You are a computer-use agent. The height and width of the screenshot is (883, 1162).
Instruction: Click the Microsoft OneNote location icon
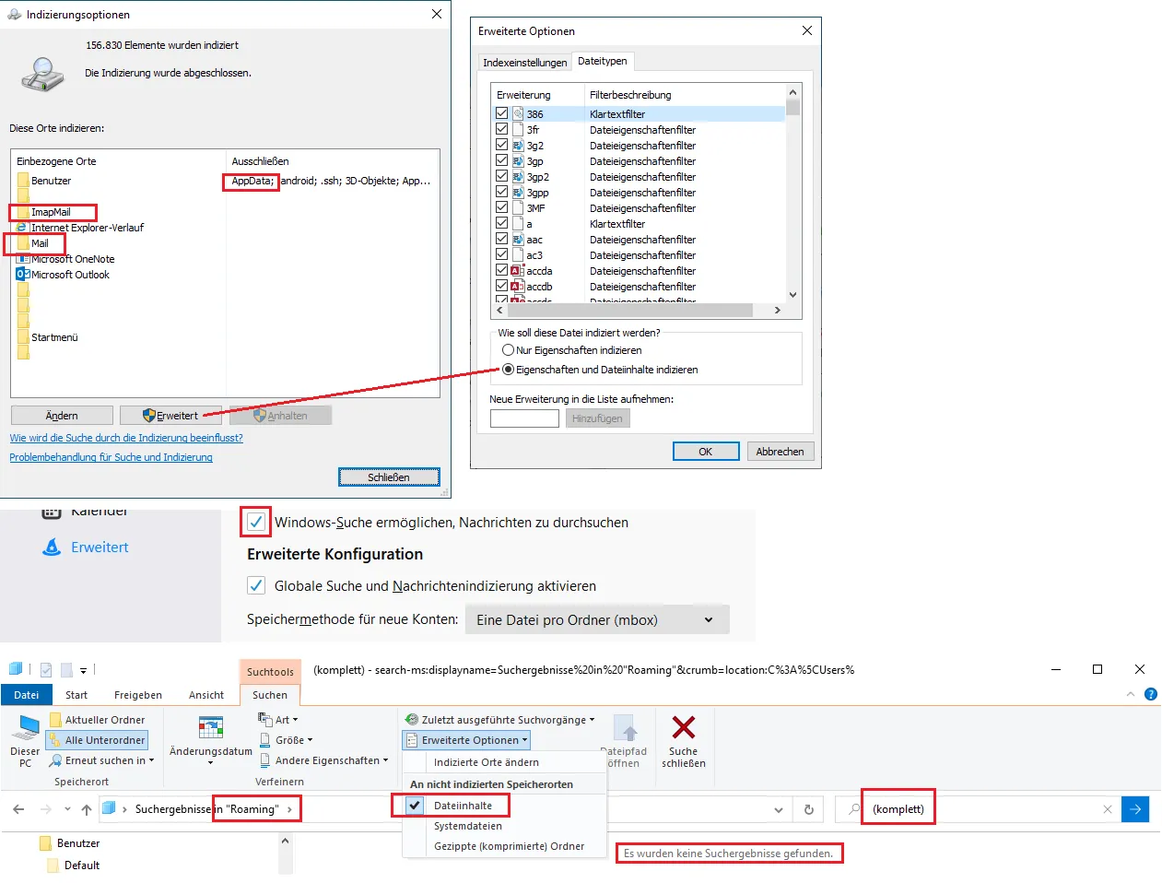click(x=23, y=259)
